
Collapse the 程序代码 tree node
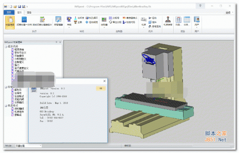coord(6,46)
